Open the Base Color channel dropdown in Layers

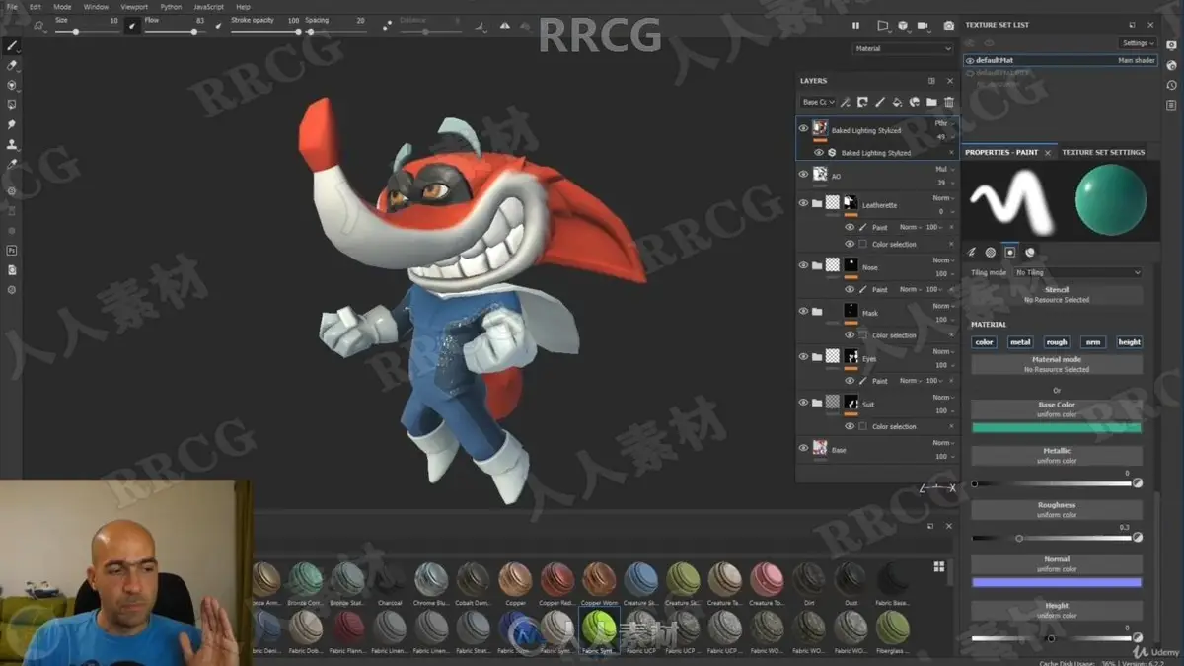(x=818, y=102)
